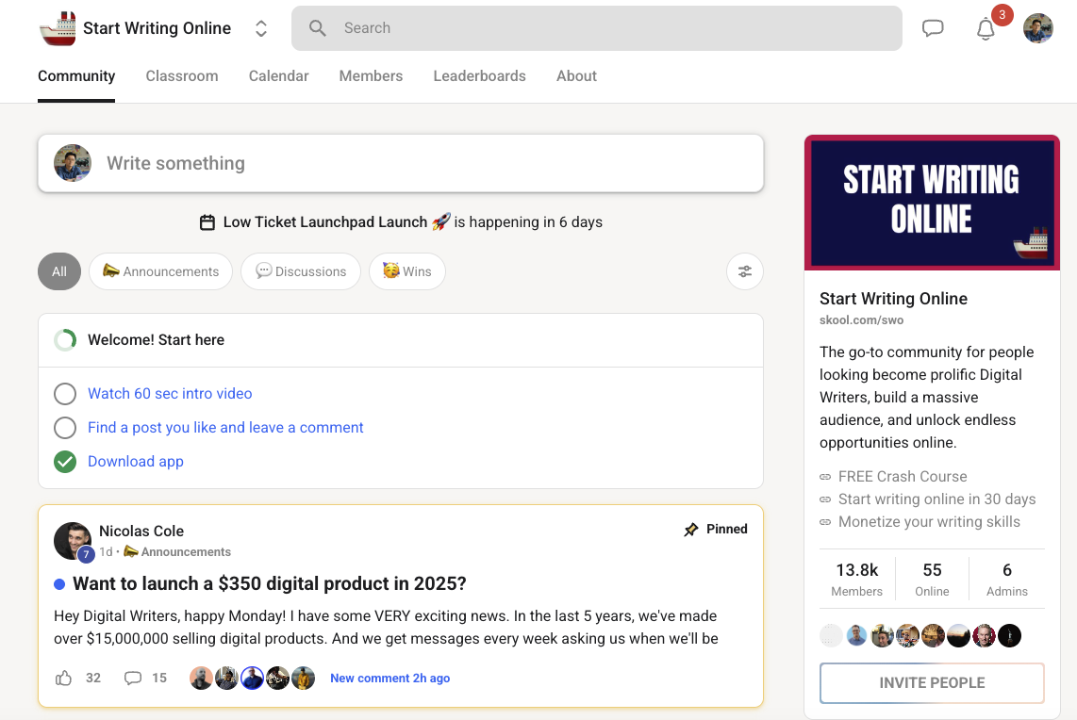
Task: Open the $350 digital product post title
Action: [270, 584]
